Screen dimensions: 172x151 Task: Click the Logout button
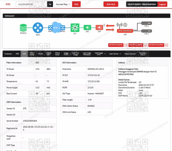(x=162, y=4)
